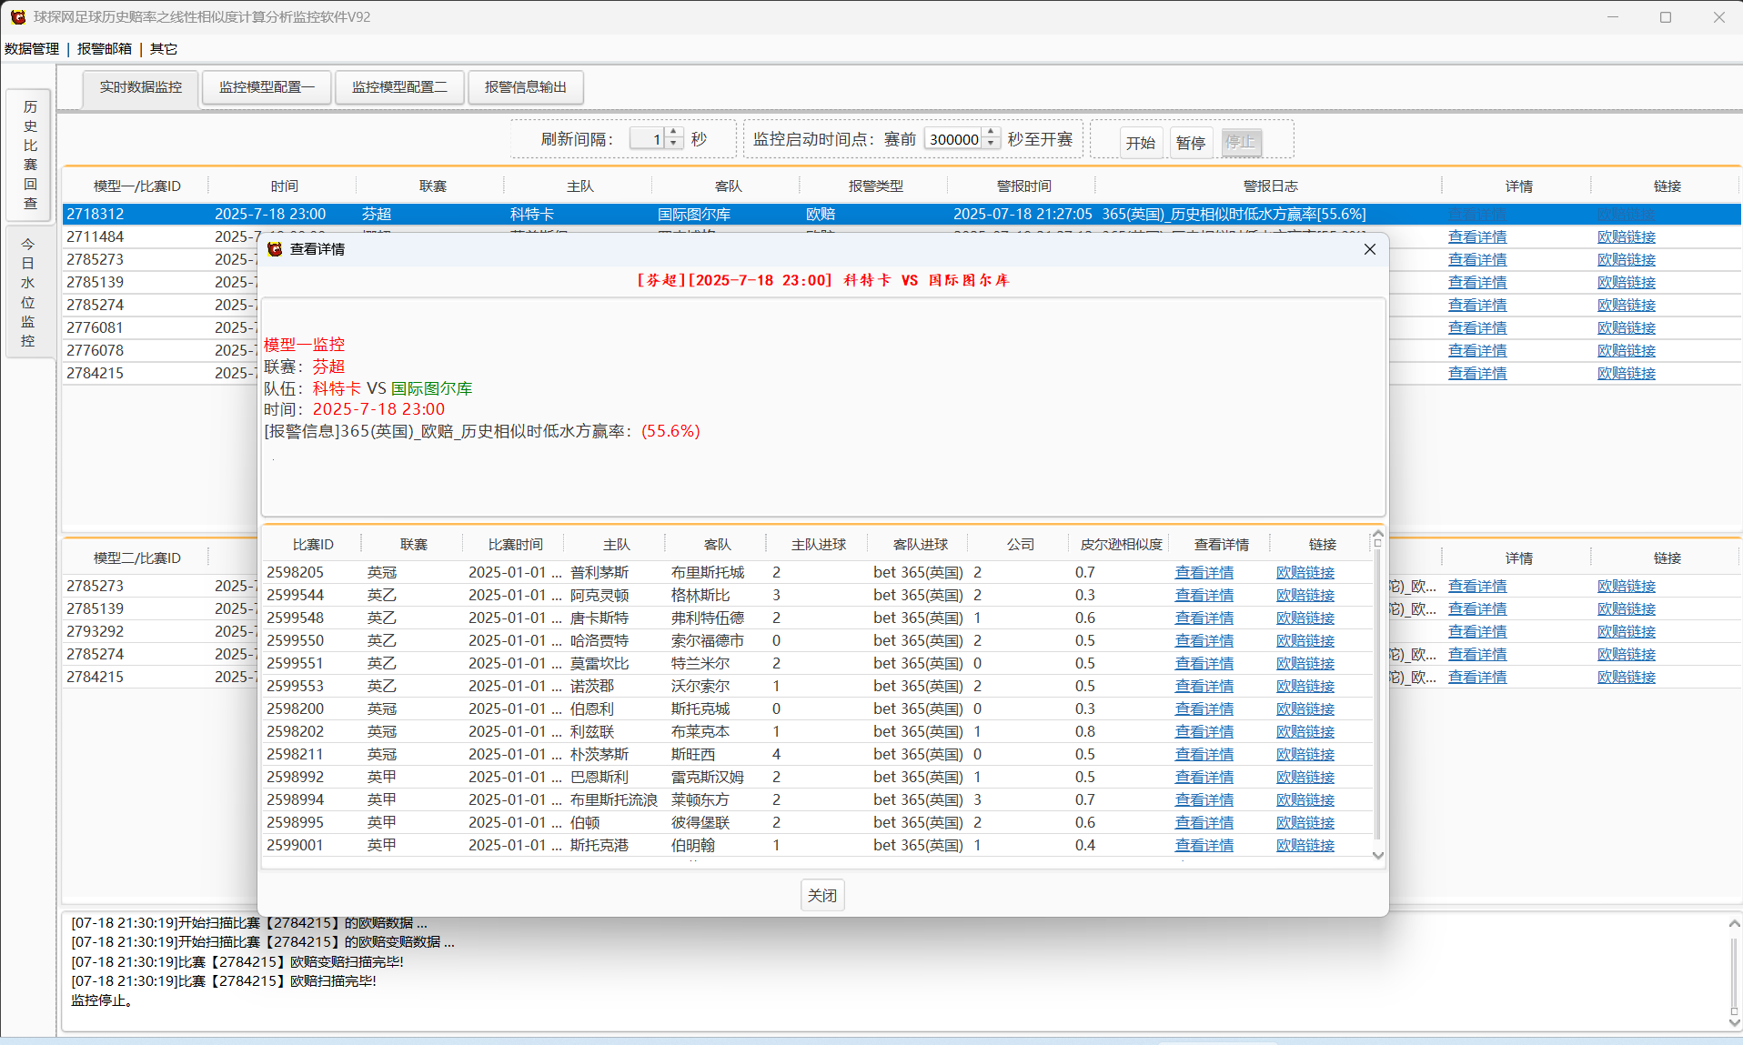This screenshot has width=1743, height=1045.
Task: Sort dialog table by 皮尔逊相似度 column header
Action: tap(1121, 545)
